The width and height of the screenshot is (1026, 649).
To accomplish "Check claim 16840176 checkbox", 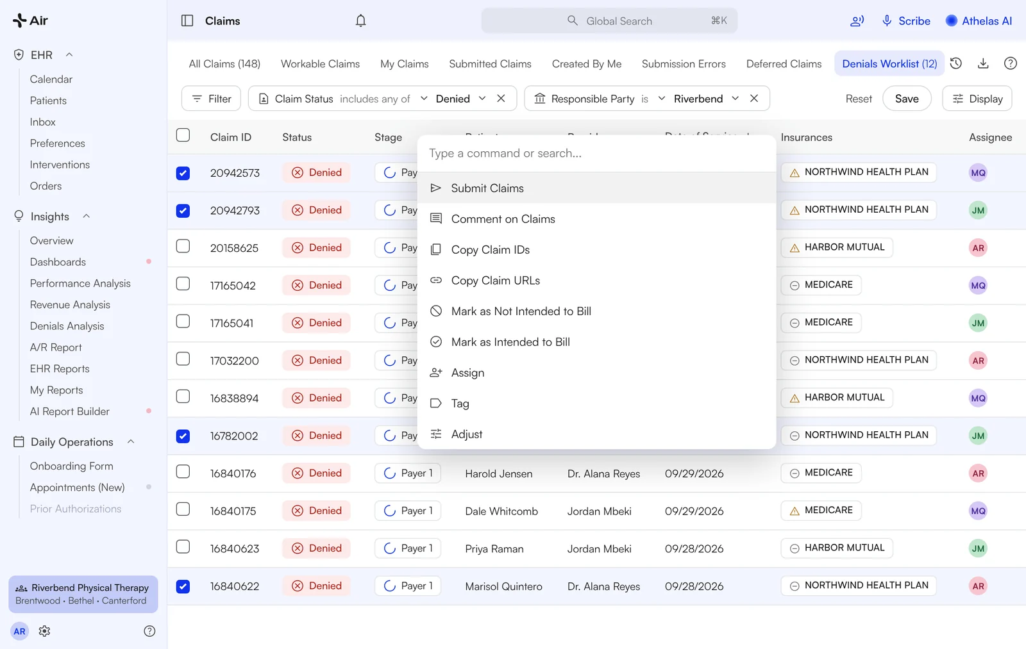I will [183, 472].
